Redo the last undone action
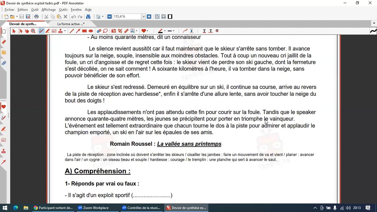Image resolution: width=377 pixels, height=212 pixels. click(80, 16)
